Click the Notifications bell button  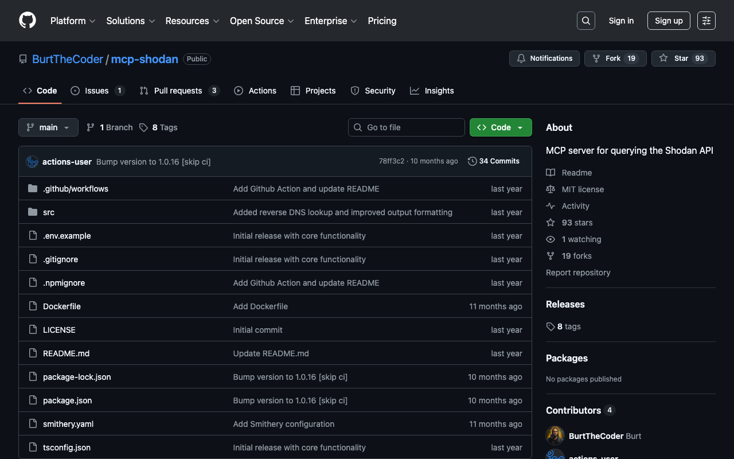pos(544,59)
